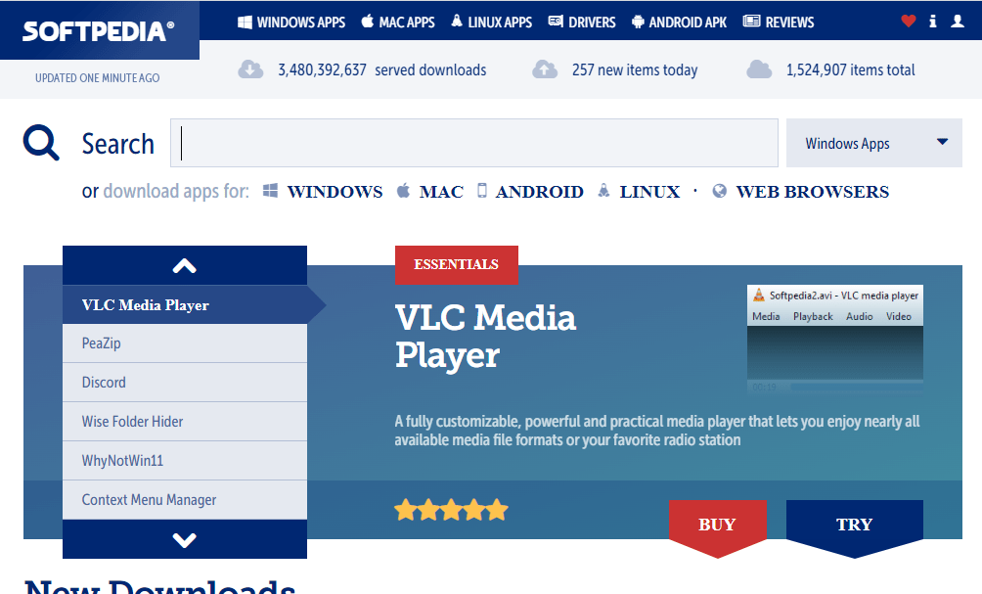Click the ESSENTIALS red label
The image size is (982, 594).
pos(457,264)
